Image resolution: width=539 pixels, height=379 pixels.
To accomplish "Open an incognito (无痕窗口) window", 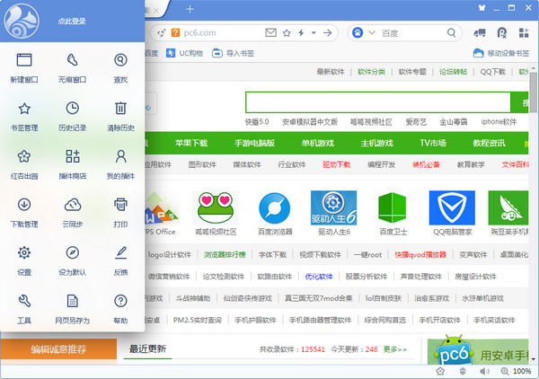I will (x=72, y=67).
